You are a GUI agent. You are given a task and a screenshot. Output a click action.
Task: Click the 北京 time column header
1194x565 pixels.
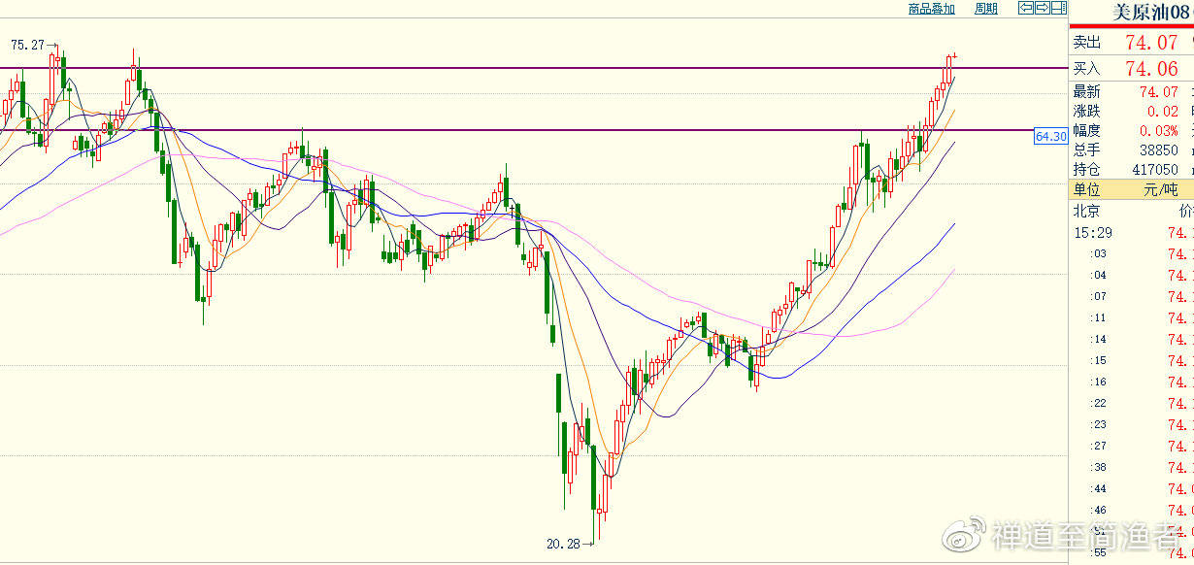coord(1086,211)
